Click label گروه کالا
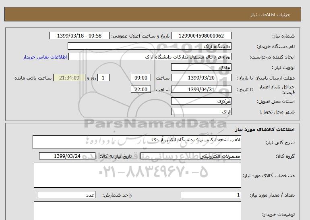Viewport: 310px width, 220px height. tap(285, 156)
